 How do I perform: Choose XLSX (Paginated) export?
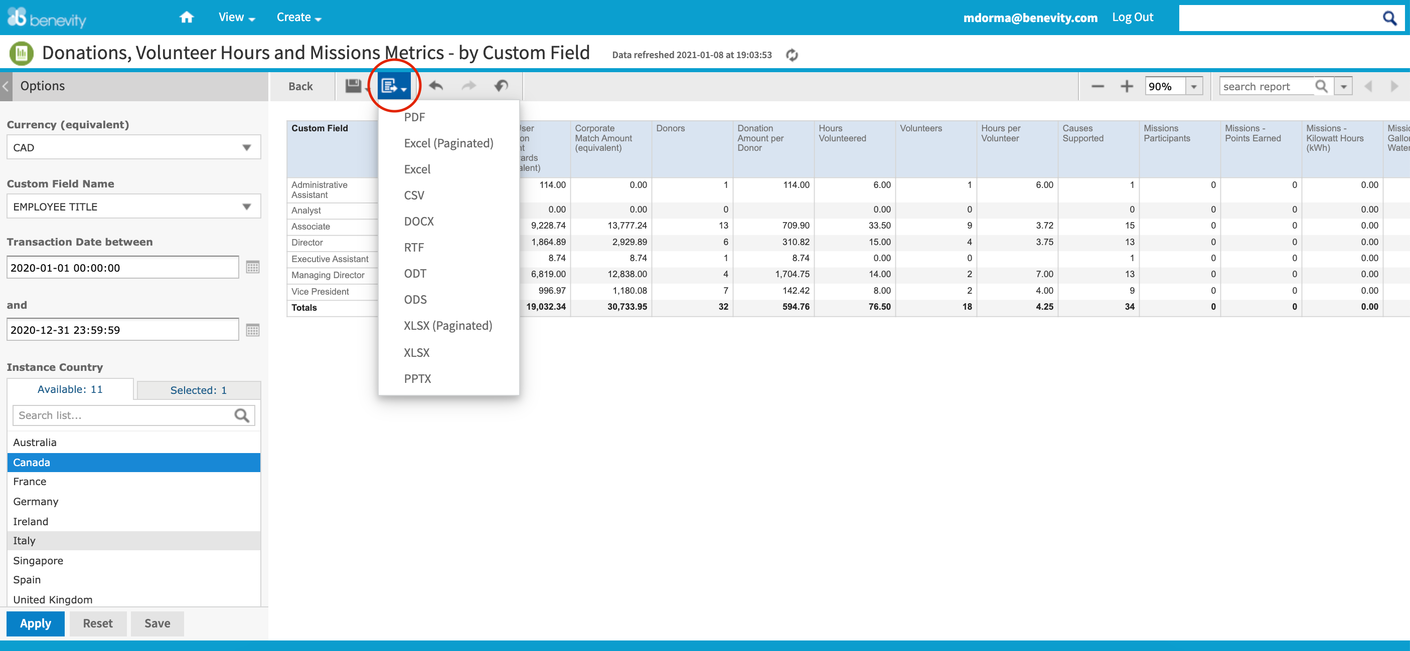click(x=448, y=326)
